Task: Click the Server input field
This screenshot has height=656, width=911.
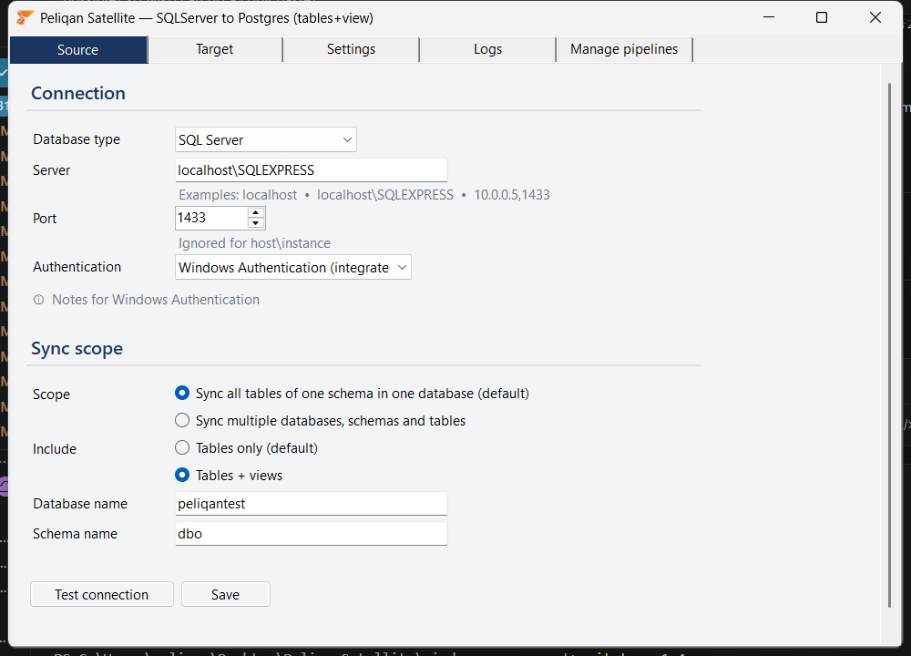Action: click(311, 170)
